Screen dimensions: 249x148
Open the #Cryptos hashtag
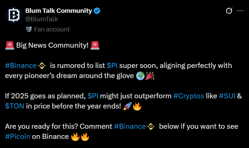click(x=189, y=96)
